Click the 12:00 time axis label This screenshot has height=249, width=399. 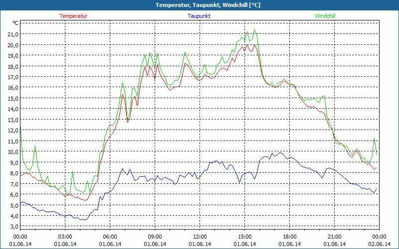(200, 237)
